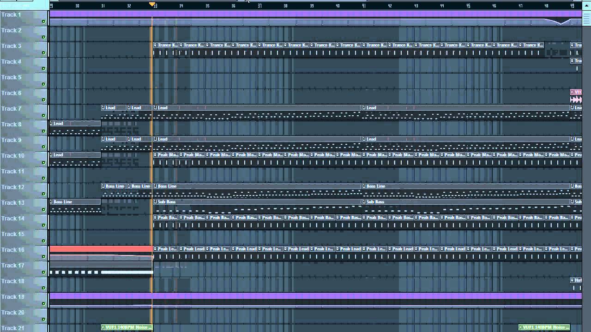Select the Track 2 header label
The image size is (591, 332).
click(x=12, y=30)
